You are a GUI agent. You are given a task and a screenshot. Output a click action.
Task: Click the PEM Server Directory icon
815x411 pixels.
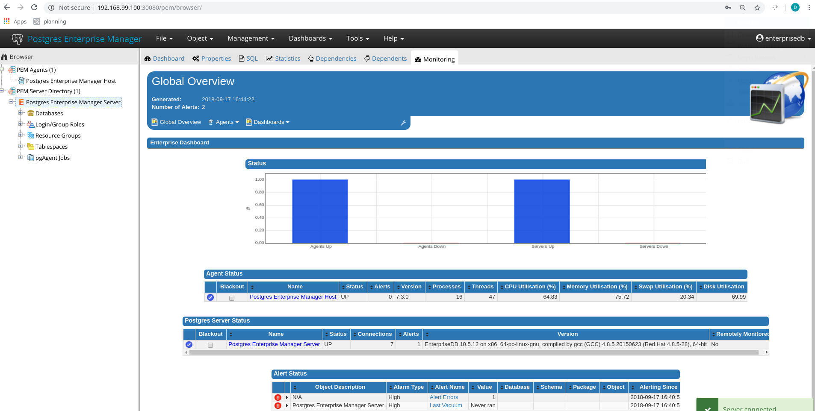(12, 91)
